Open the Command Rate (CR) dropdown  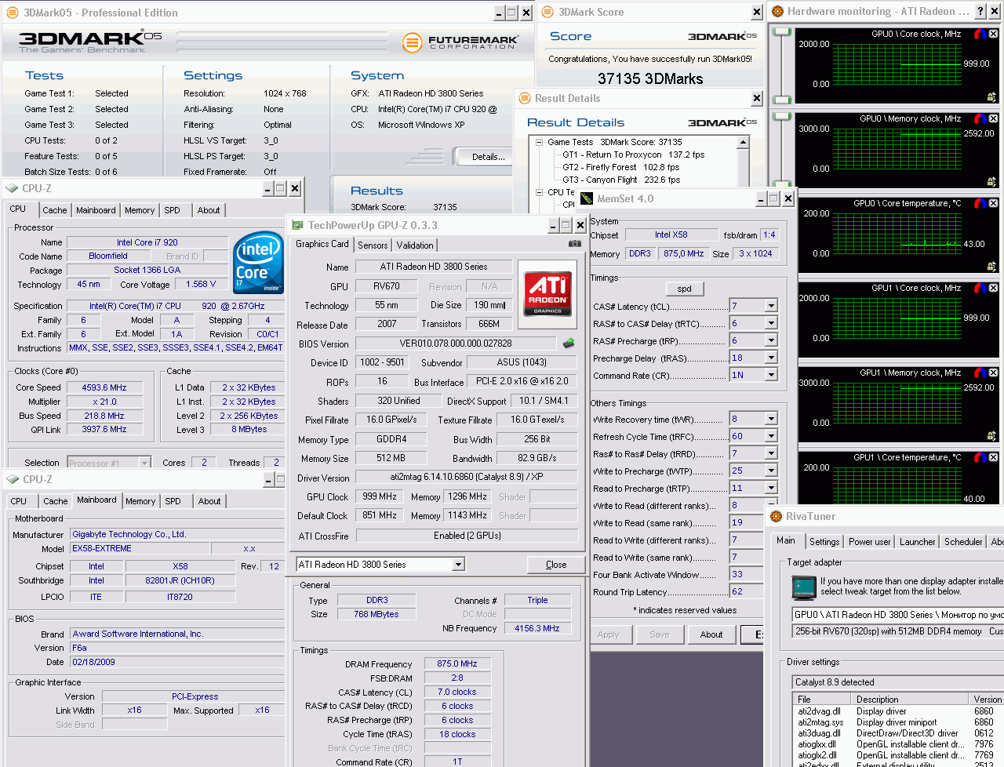[x=771, y=375]
